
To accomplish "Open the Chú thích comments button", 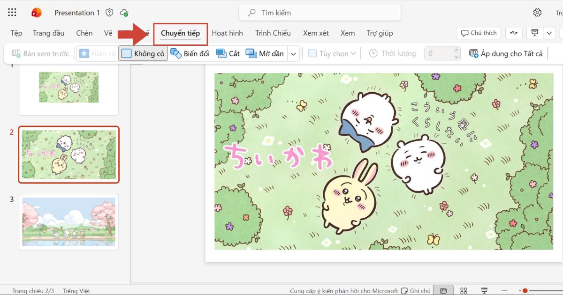I will coord(479,33).
